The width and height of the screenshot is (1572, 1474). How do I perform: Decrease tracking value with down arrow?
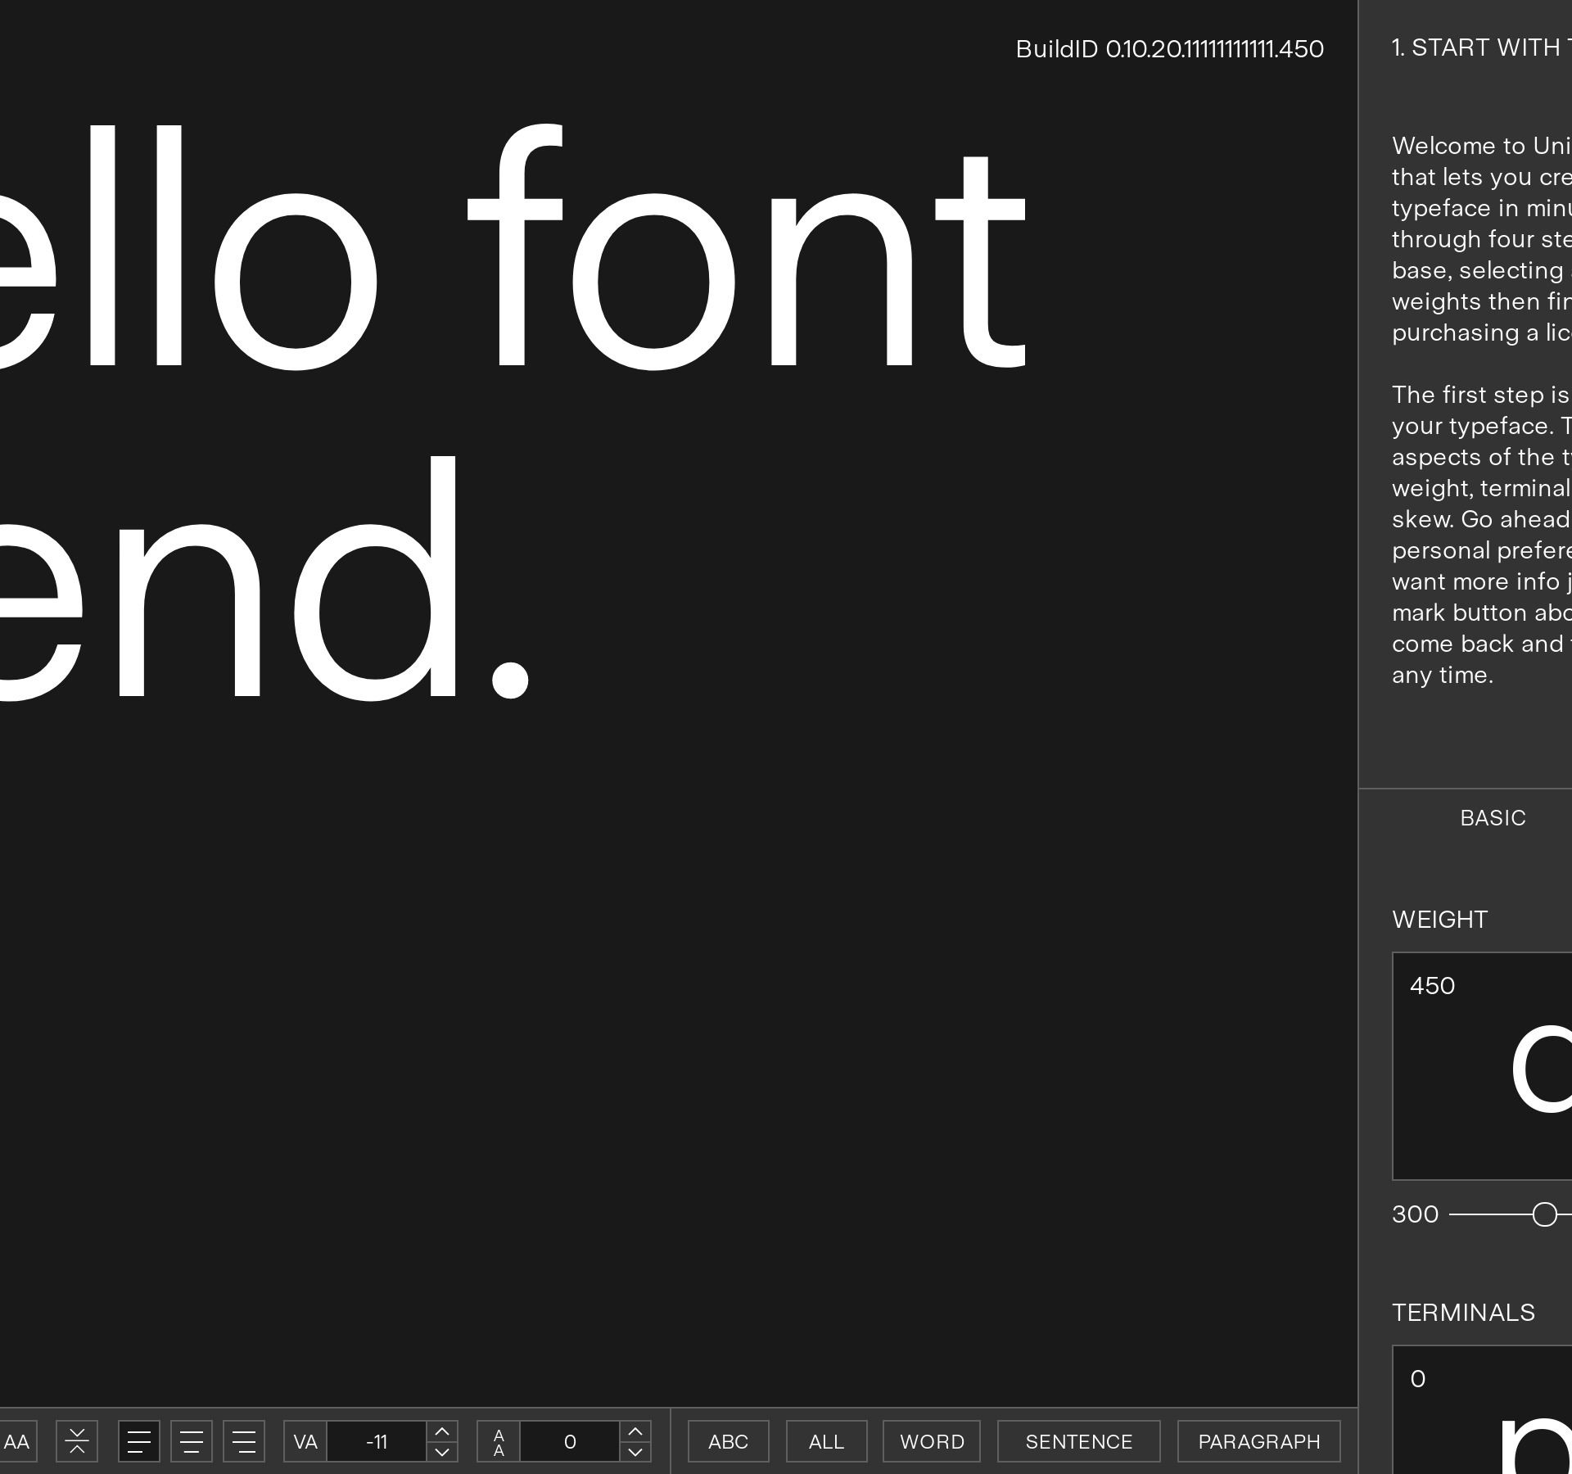[x=442, y=1452]
